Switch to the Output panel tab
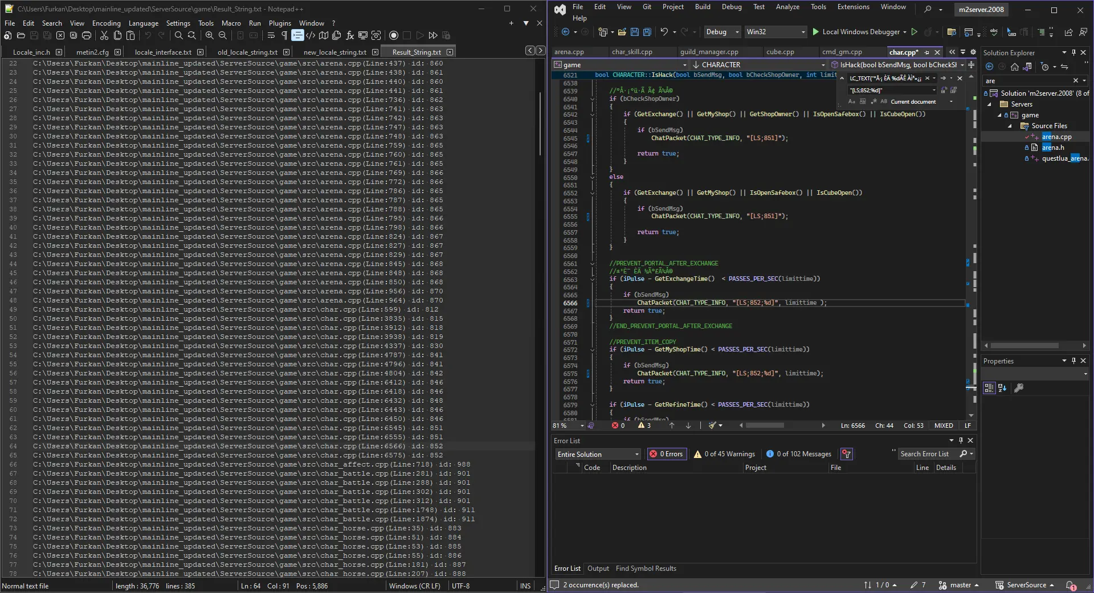Screen dimensions: 1094x593 pos(598,569)
